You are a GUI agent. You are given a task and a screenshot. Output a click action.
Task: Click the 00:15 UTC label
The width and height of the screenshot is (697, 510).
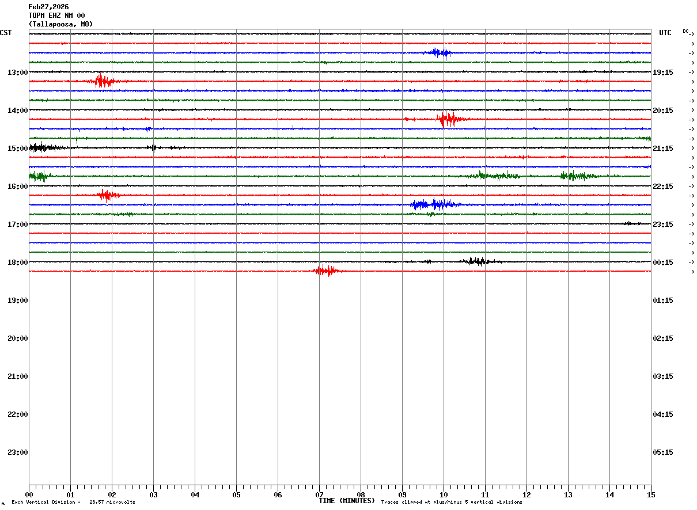pyautogui.click(x=663, y=262)
